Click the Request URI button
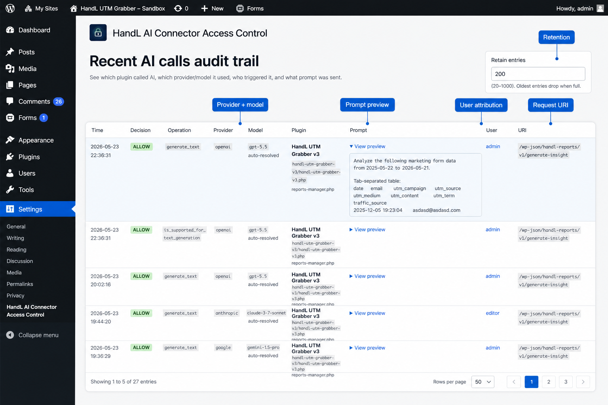 pyautogui.click(x=551, y=105)
